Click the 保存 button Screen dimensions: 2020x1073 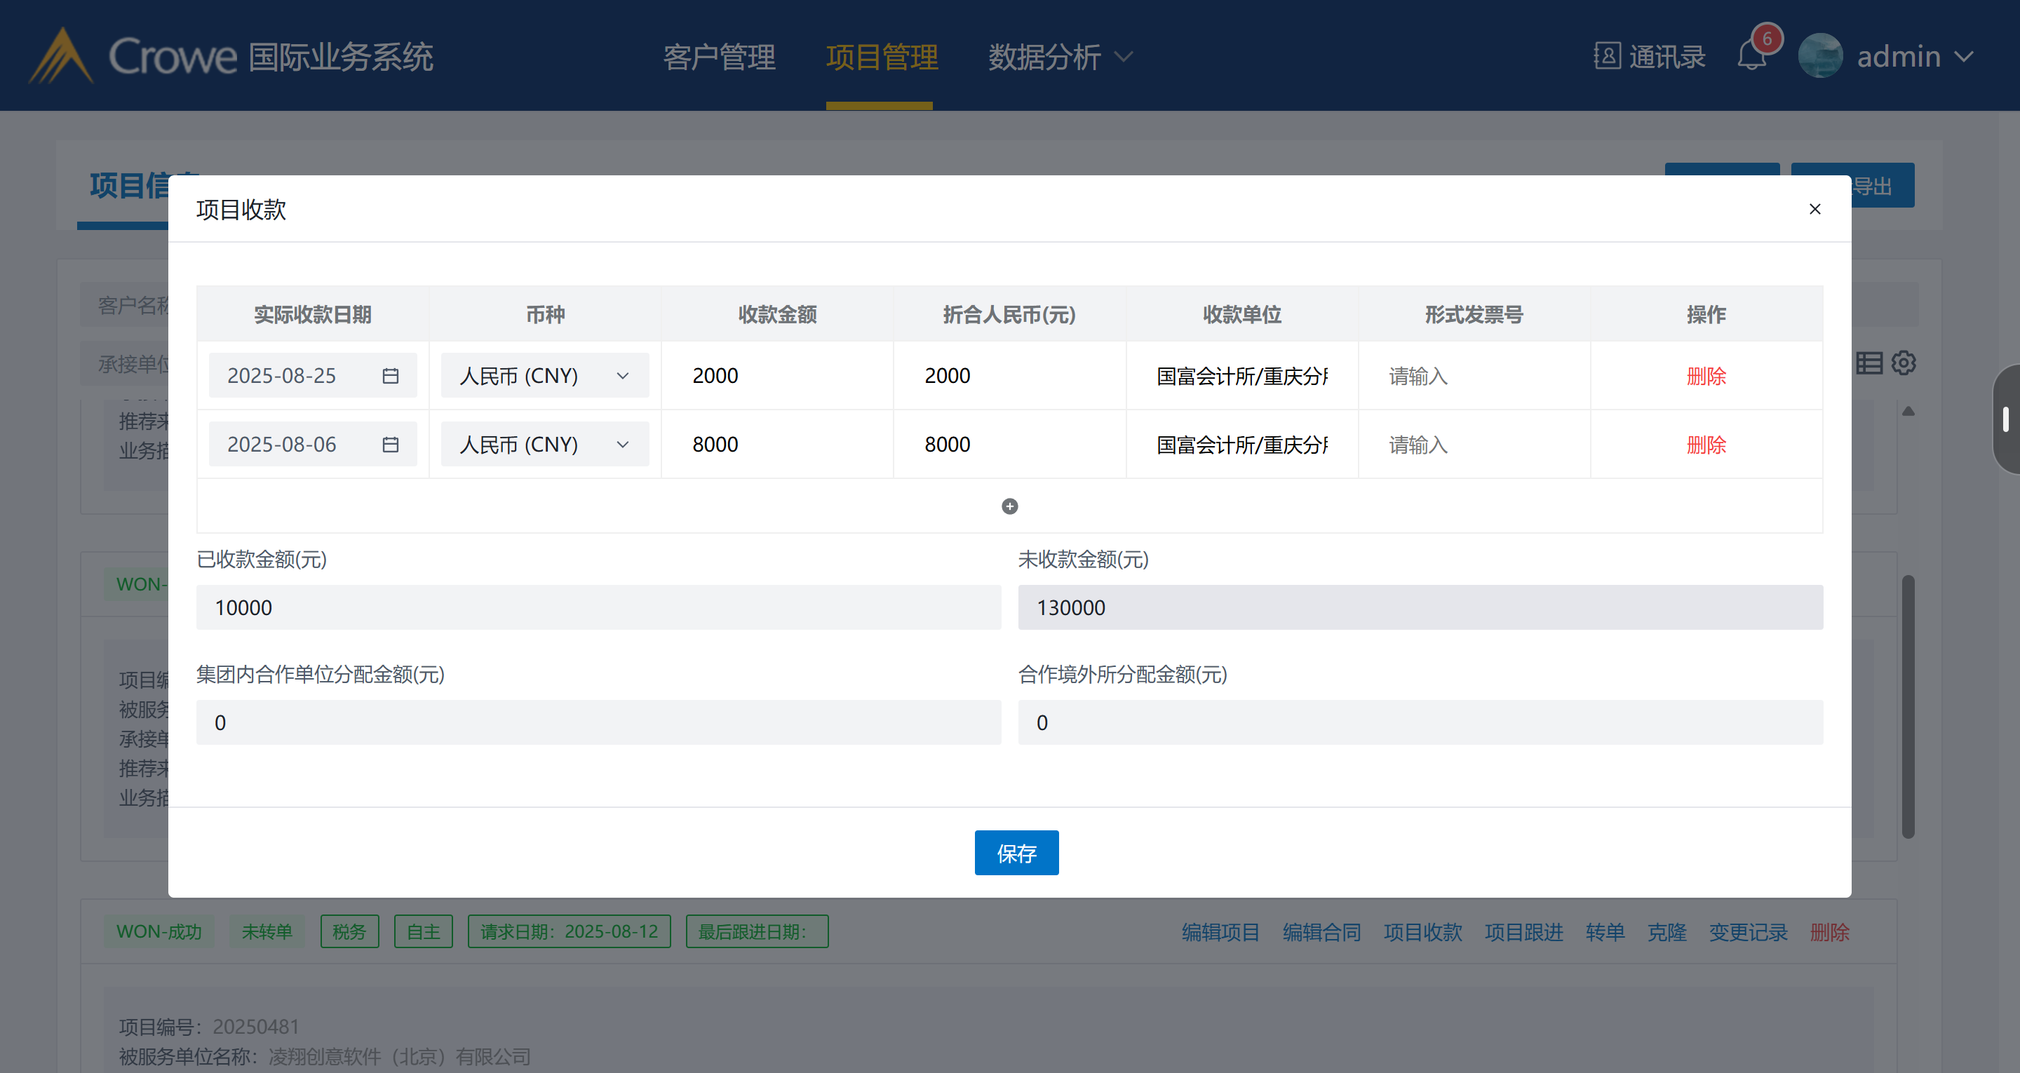(x=1016, y=853)
